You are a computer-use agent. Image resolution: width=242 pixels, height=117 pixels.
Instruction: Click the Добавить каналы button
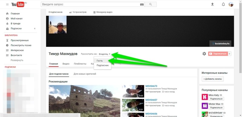213,79
